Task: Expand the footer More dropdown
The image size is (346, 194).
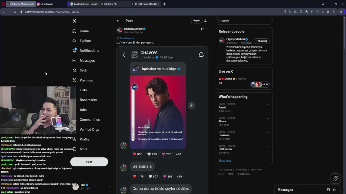Action: point(231,174)
